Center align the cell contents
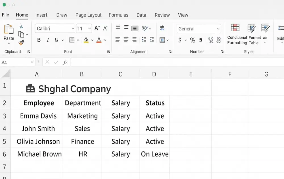The image size is (284, 179). [x=126, y=40]
